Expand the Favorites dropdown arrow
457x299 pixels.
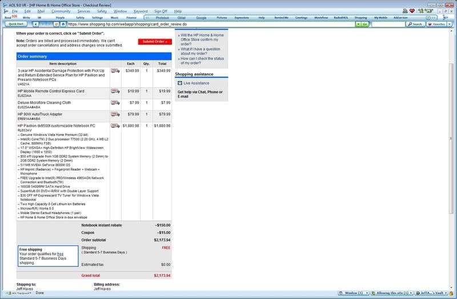click(x=450, y=24)
